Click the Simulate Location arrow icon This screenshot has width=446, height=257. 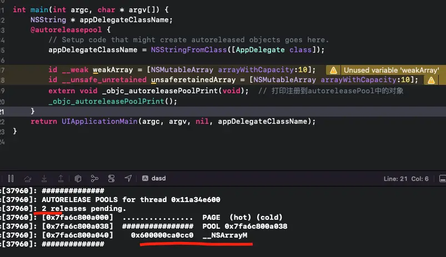128,178
